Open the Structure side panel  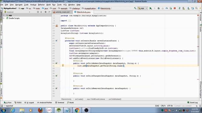[1, 30]
